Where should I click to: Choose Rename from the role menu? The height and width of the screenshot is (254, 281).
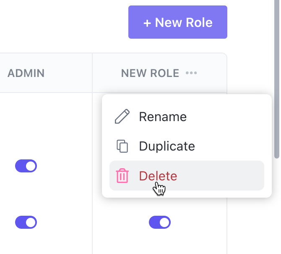[163, 116]
